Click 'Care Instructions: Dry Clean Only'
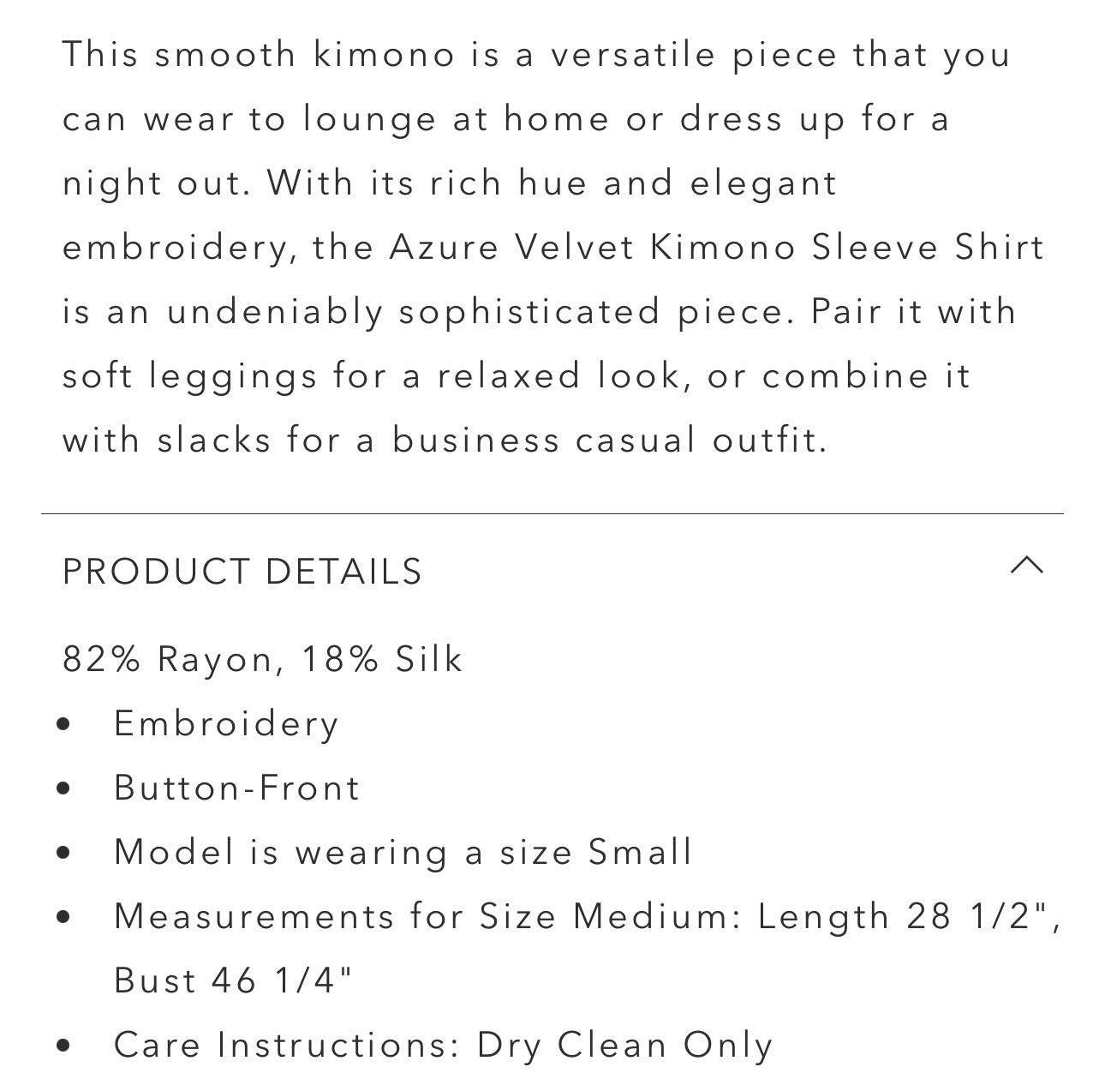Screen dimensions: 1105x1085 coord(443,1046)
